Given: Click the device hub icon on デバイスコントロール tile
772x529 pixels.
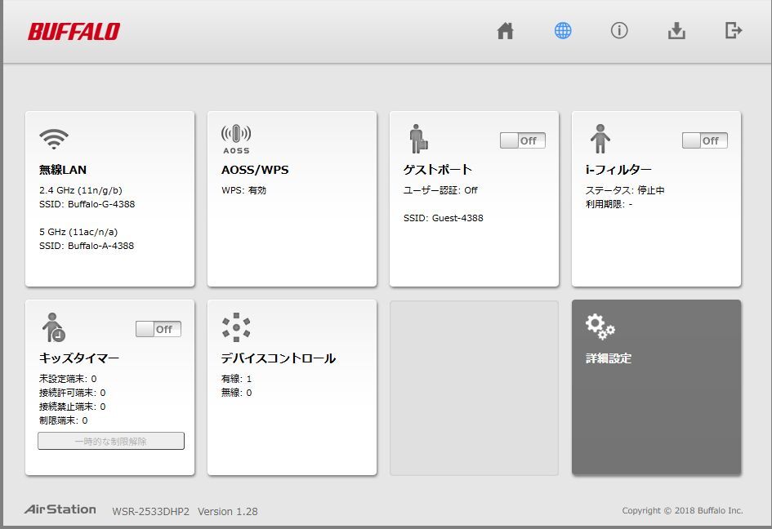Looking at the screenshot, I should pyautogui.click(x=236, y=327).
